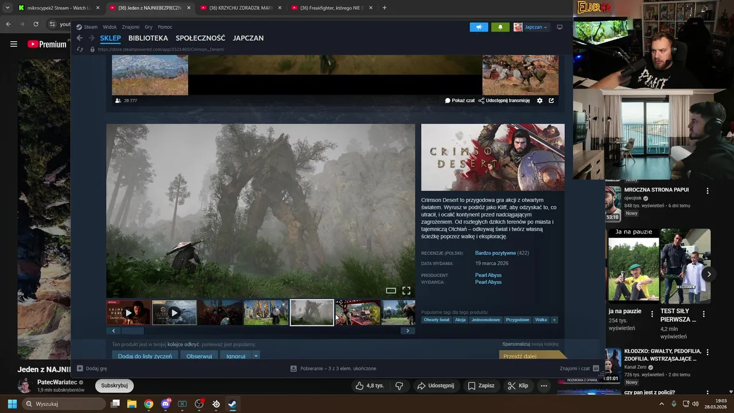Pop out the Steam broadcast window
Viewport: 734px width, 413px height.
click(552, 100)
